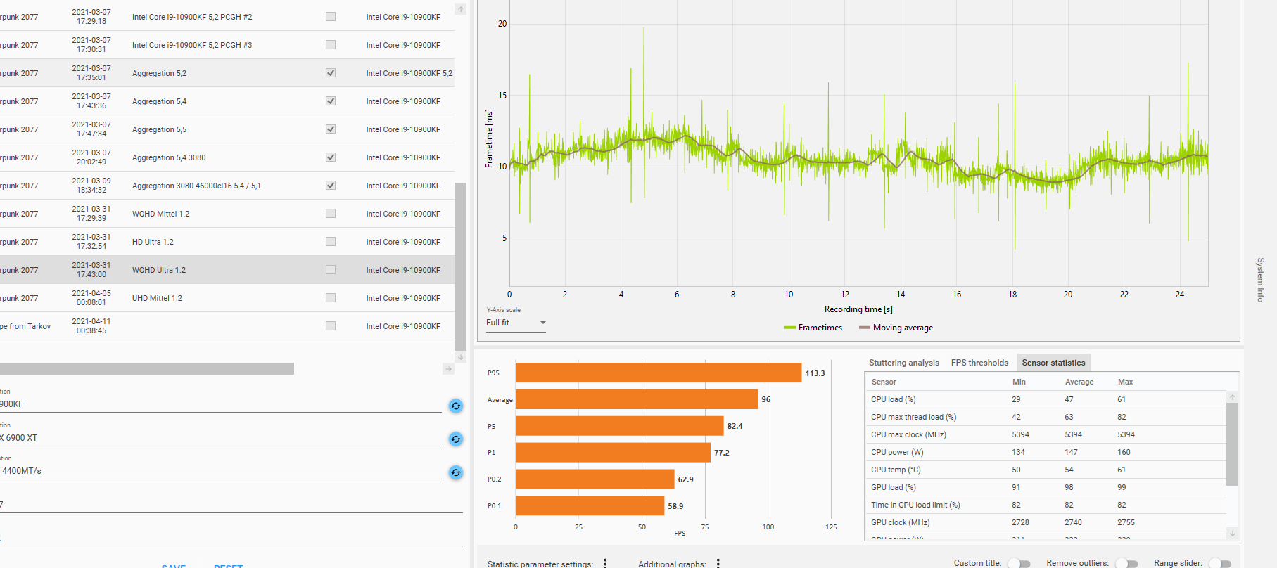Enable the Custom title toggle
The width and height of the screenshot is (1277, 568).
[1019, 563]
